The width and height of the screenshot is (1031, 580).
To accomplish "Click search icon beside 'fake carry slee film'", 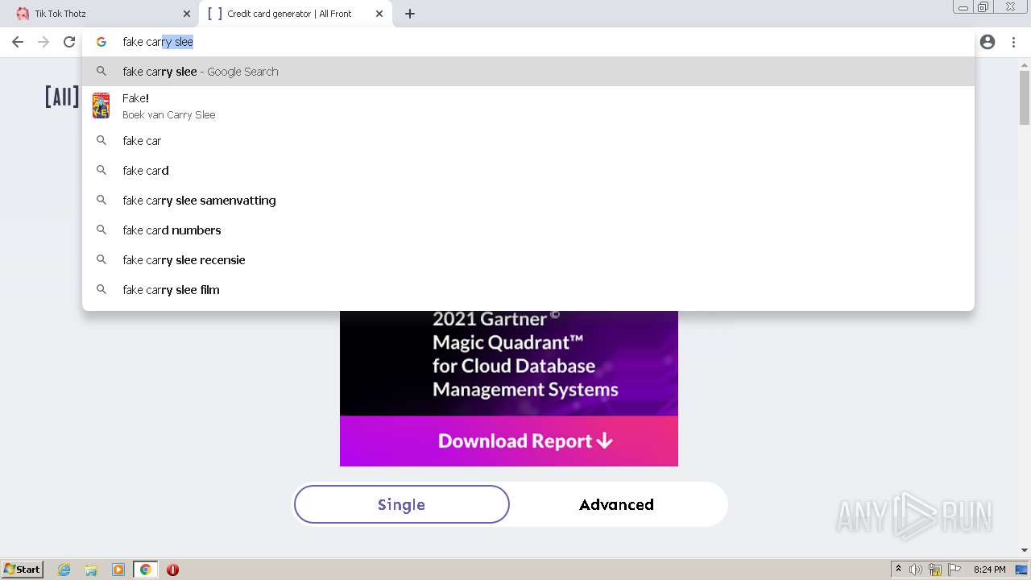I will coord(101,289).
